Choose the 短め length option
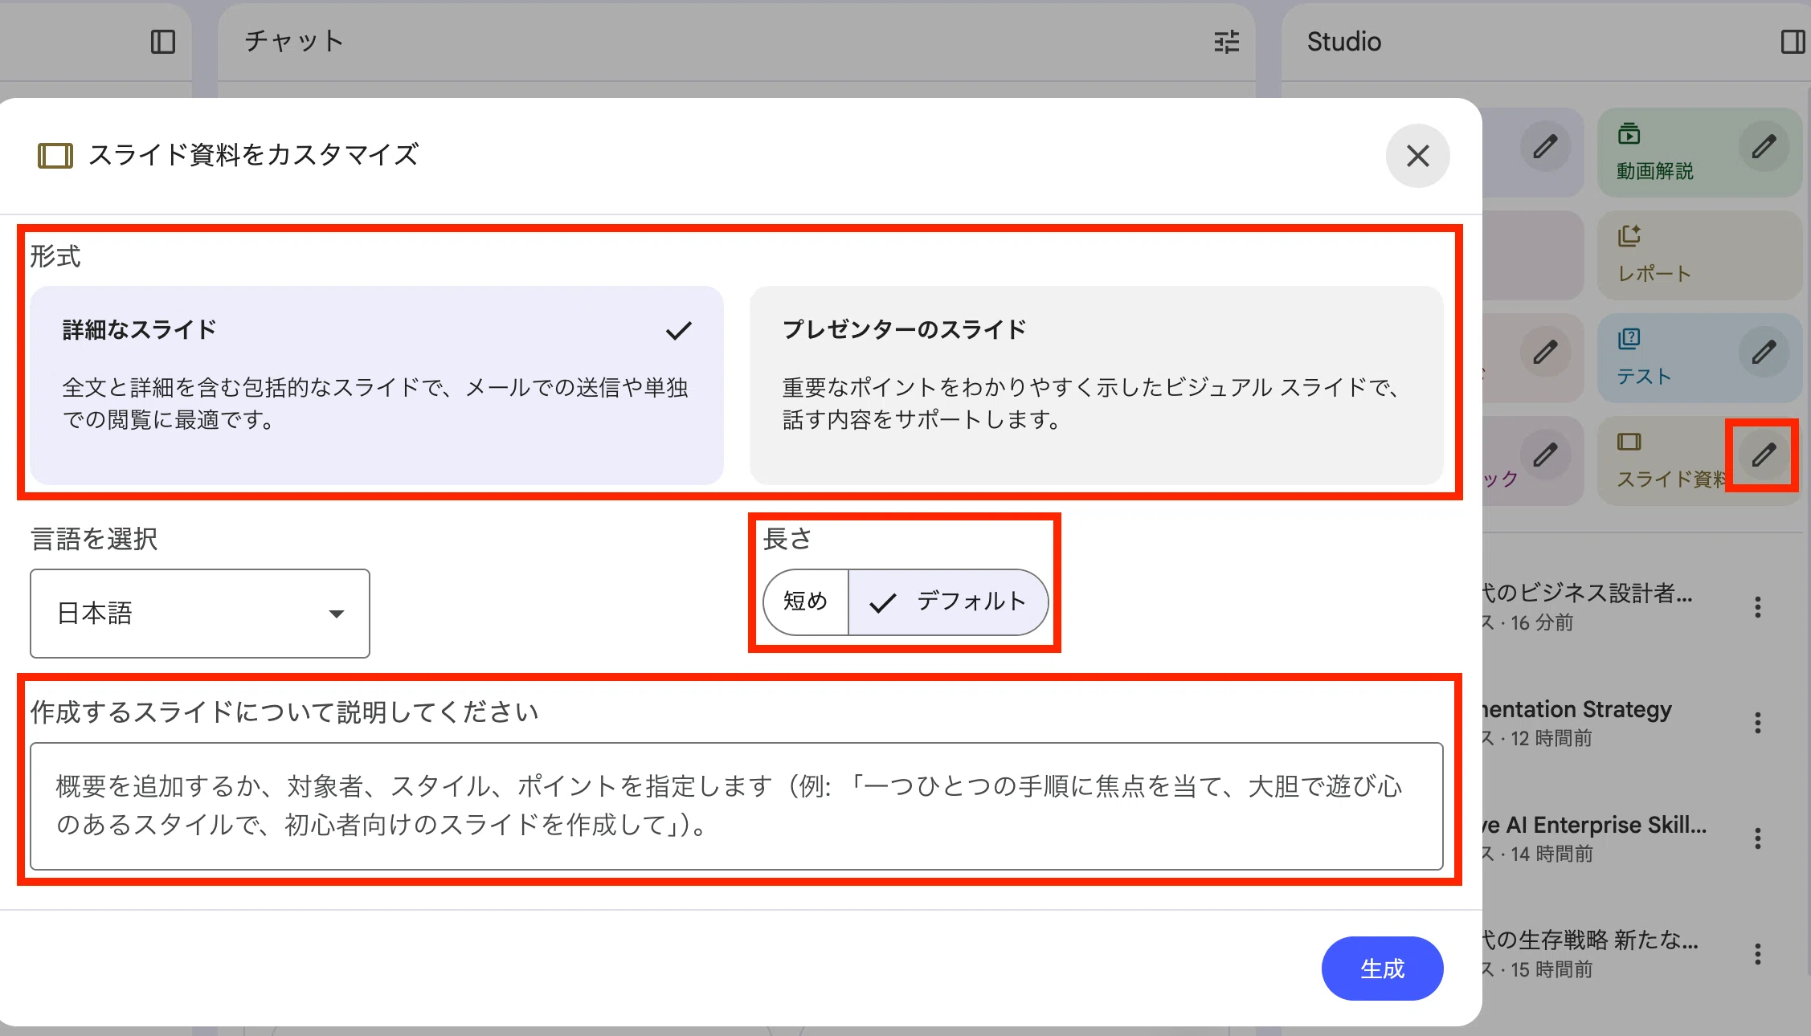This screenshot has height=1036, width=1811. 805,602
